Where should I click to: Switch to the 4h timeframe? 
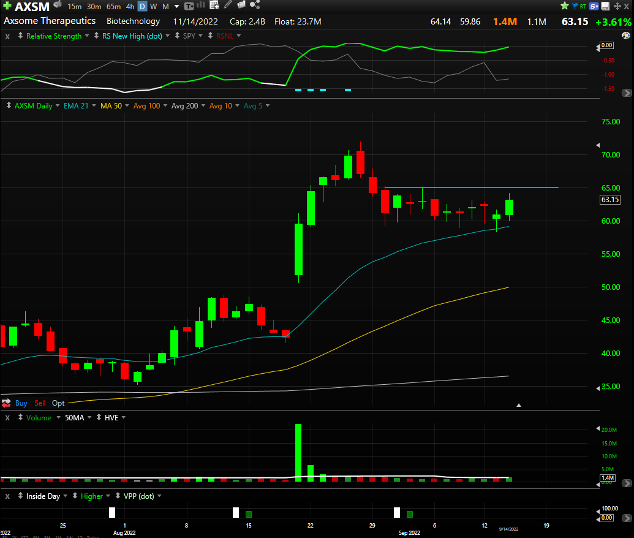(x=130, y=7)
